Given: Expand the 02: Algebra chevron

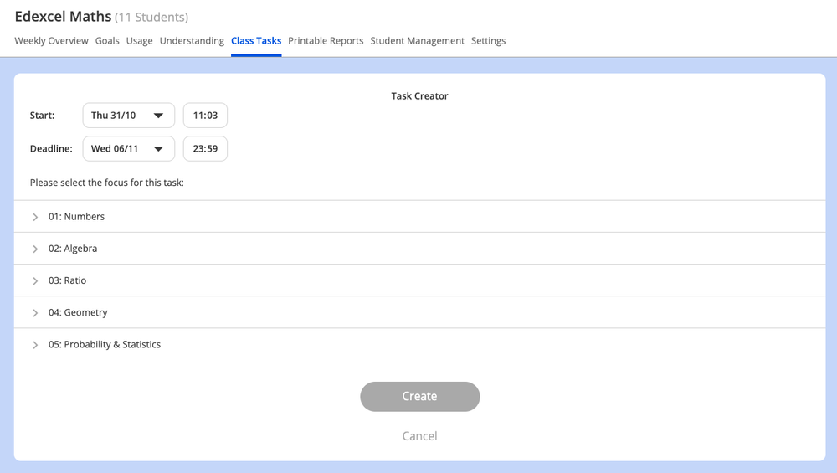Looking at the screenshot, I should 35,249.
